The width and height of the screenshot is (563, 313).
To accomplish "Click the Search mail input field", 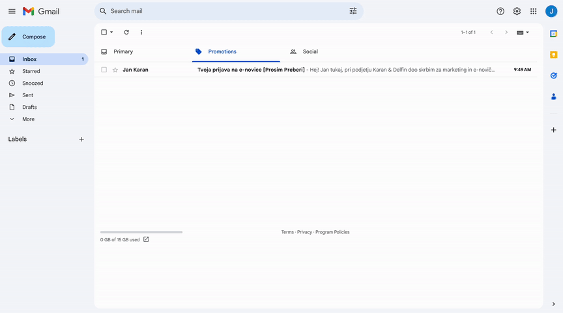I will tap(228, 11).
